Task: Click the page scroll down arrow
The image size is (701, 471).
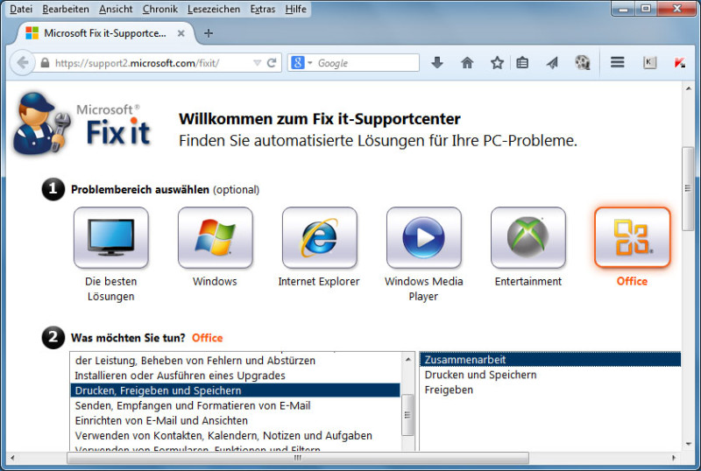Action: pos(688,444)
